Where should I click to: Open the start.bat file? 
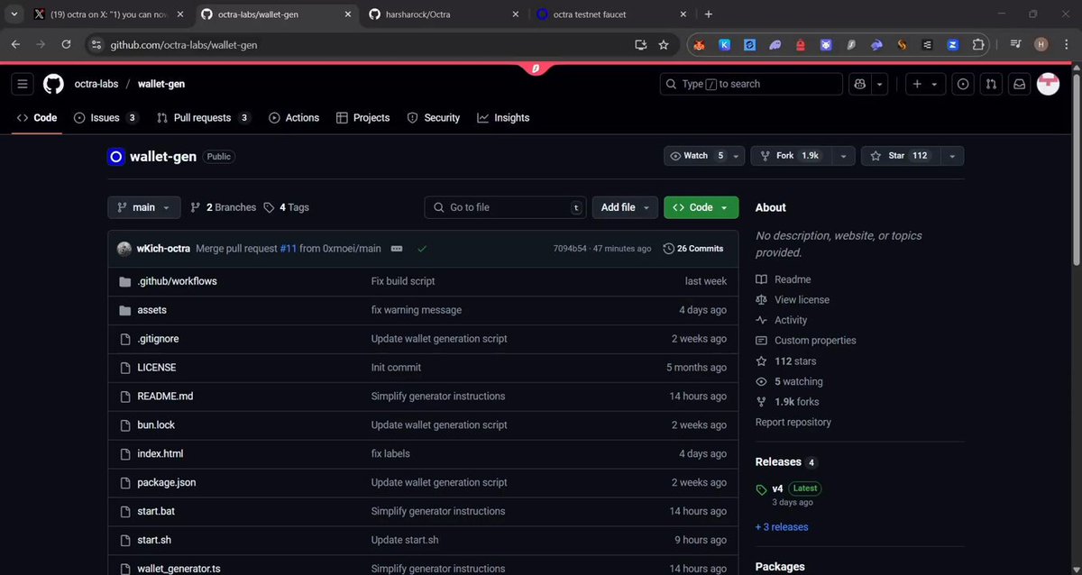pyautogui.click(x=157, y=512)
